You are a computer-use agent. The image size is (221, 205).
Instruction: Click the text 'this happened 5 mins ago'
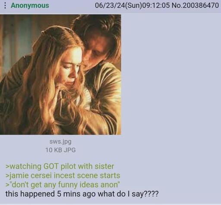point(51,194)
